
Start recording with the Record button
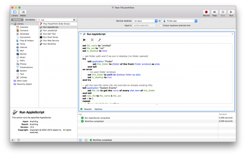tap(206, 12)
